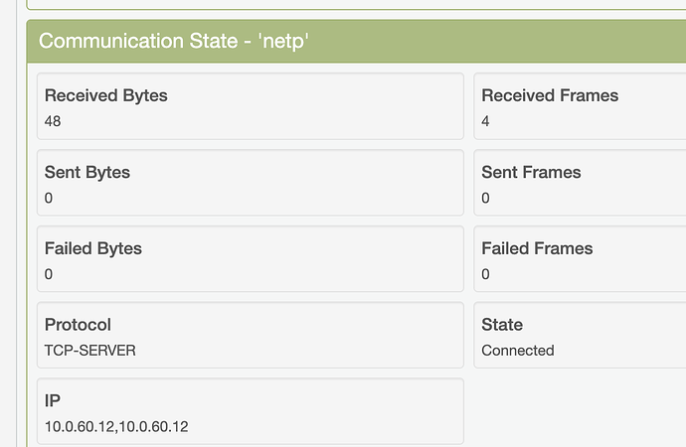This screenshot has width=686, height=447.
Task: Click the Received Bytes value 48
Action: click(54, 121)
